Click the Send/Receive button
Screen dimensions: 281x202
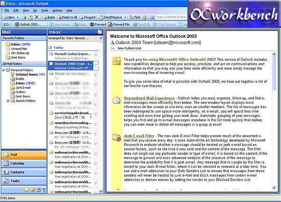click(x=111, y=17)
